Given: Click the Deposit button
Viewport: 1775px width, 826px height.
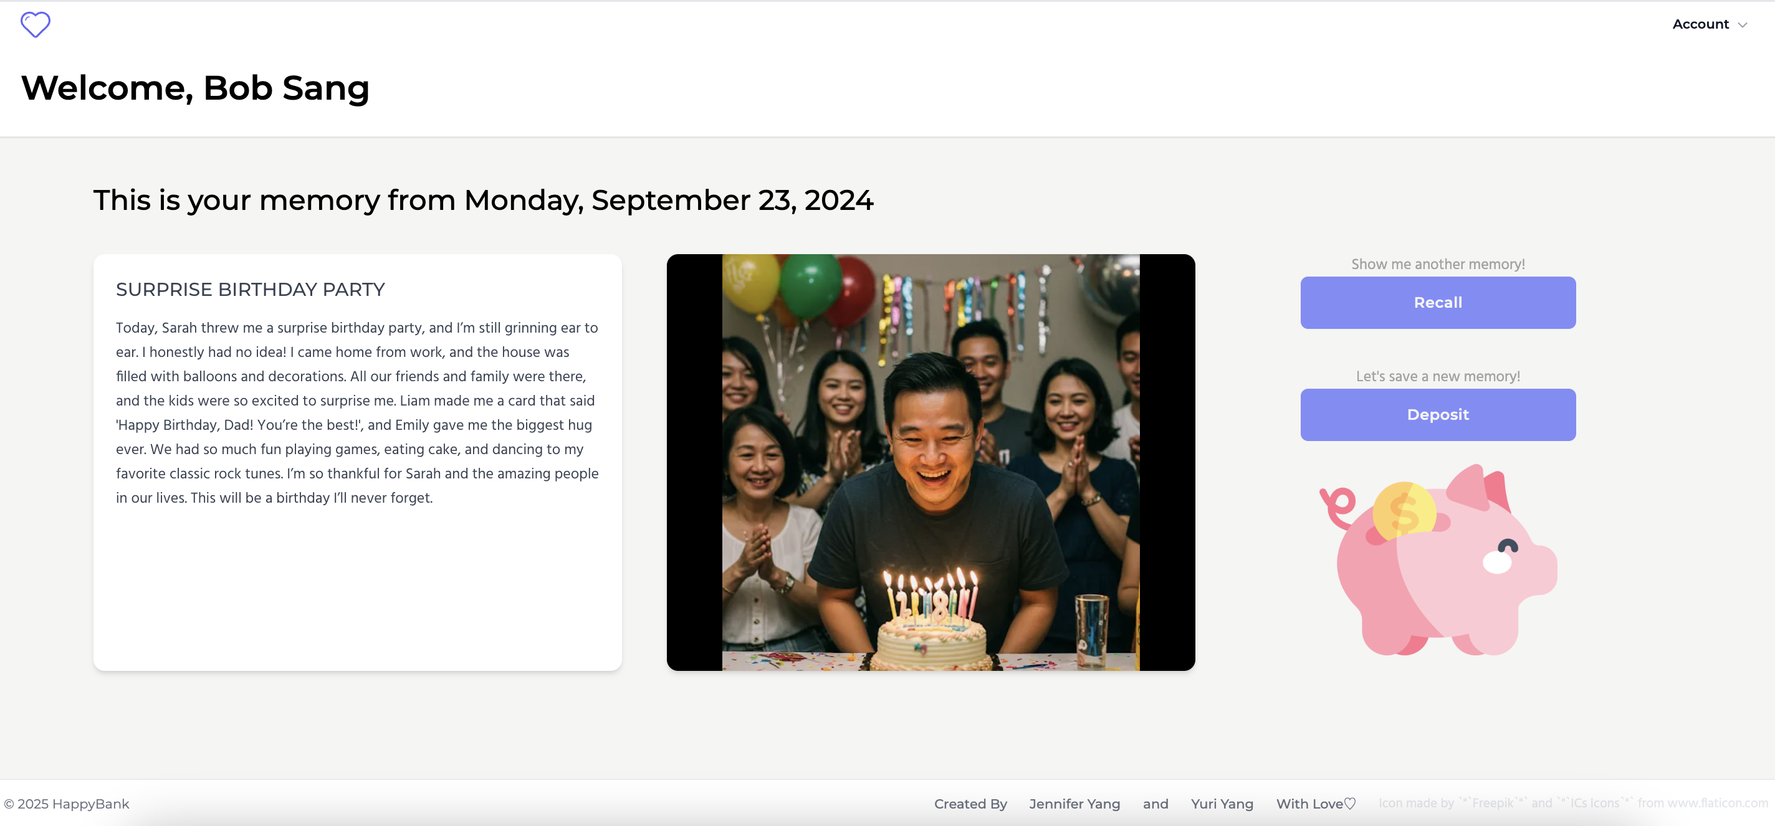Looking at the screenshot, I should (1437, 415).
